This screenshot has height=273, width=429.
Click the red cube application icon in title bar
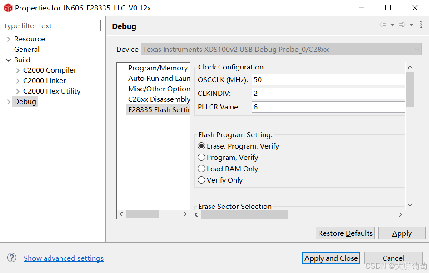pos(8,8)
